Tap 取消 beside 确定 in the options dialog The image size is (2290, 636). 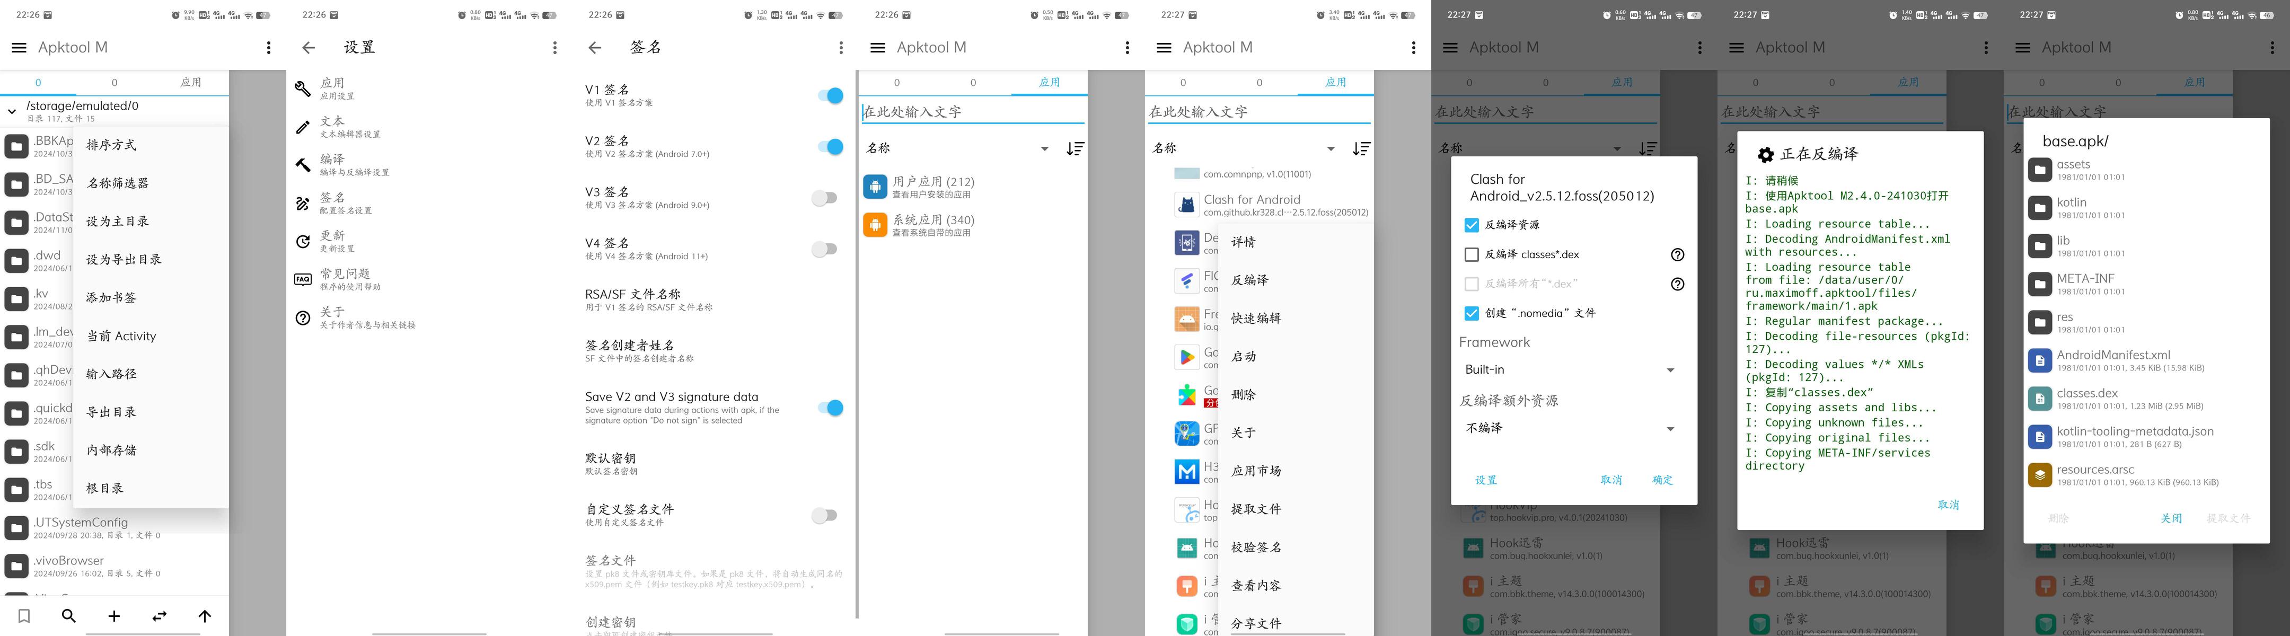coord(1611,480)
